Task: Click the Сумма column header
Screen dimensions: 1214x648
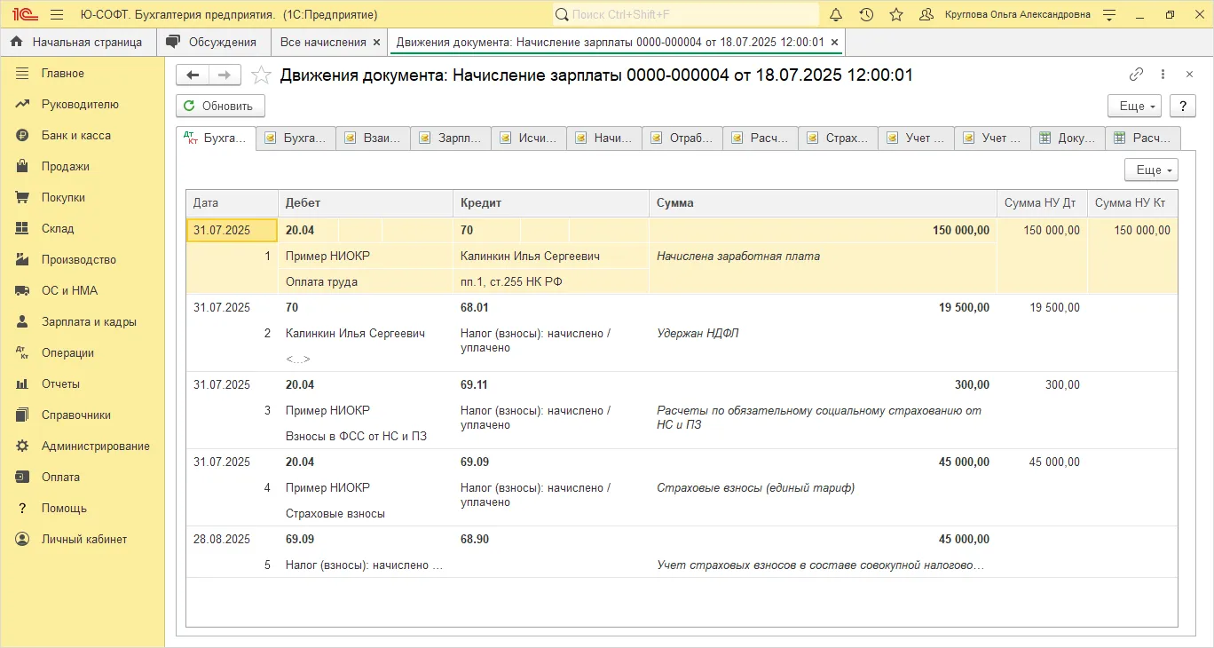Action: pyautogui.click(x=823, y=203)
